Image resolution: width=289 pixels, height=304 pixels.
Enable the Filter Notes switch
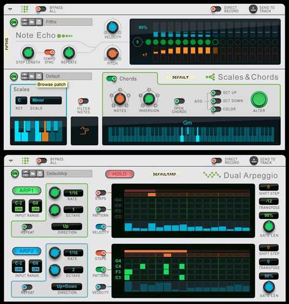(x=83, y=101)
